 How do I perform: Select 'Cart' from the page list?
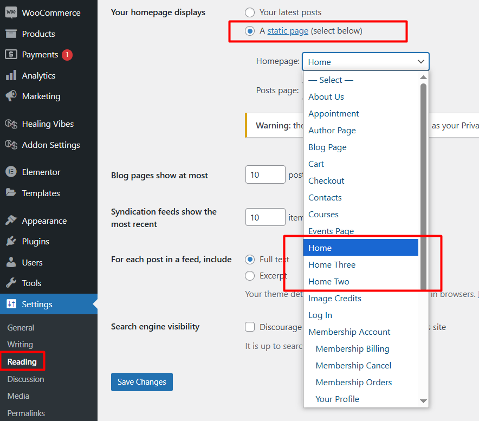coord(361,164)
